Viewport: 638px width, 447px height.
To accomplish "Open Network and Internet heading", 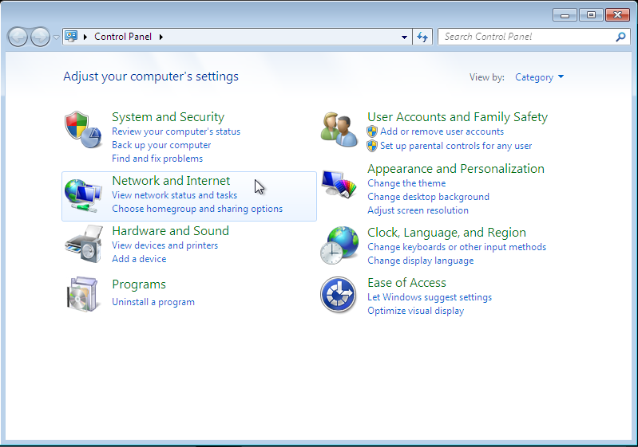I will pyautogui.click(x=171, y=181).
